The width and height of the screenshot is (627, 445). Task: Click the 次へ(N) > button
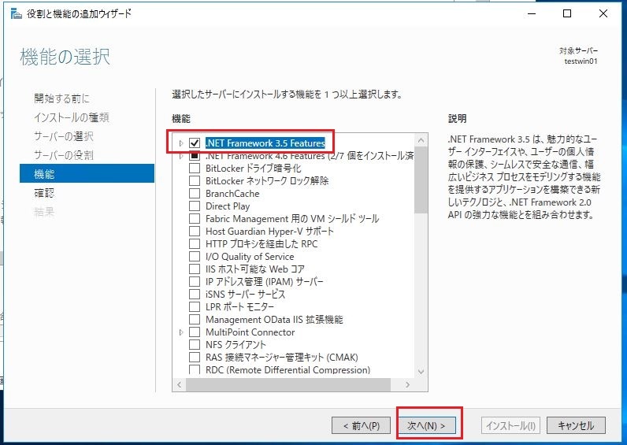coord(426,426)
